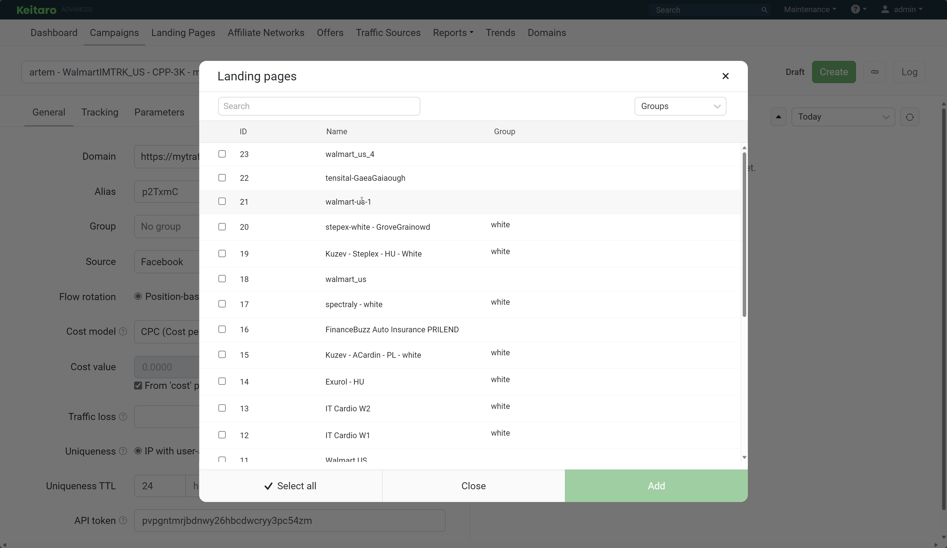Open the Groups filter dropdown
The width and height of the screenshot is (947, 548).
[x=680, y=106]
